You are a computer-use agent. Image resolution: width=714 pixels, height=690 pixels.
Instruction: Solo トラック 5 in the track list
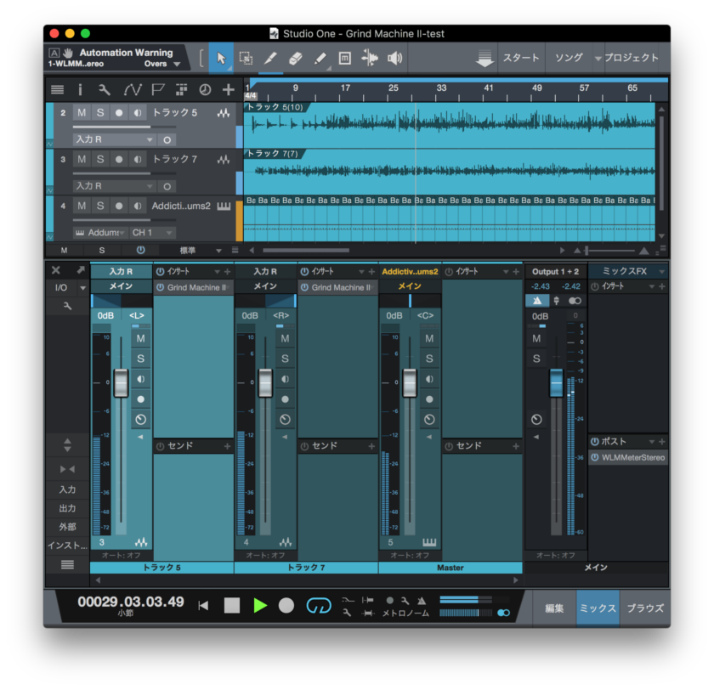pyautogui.click(x=100, y=112)
